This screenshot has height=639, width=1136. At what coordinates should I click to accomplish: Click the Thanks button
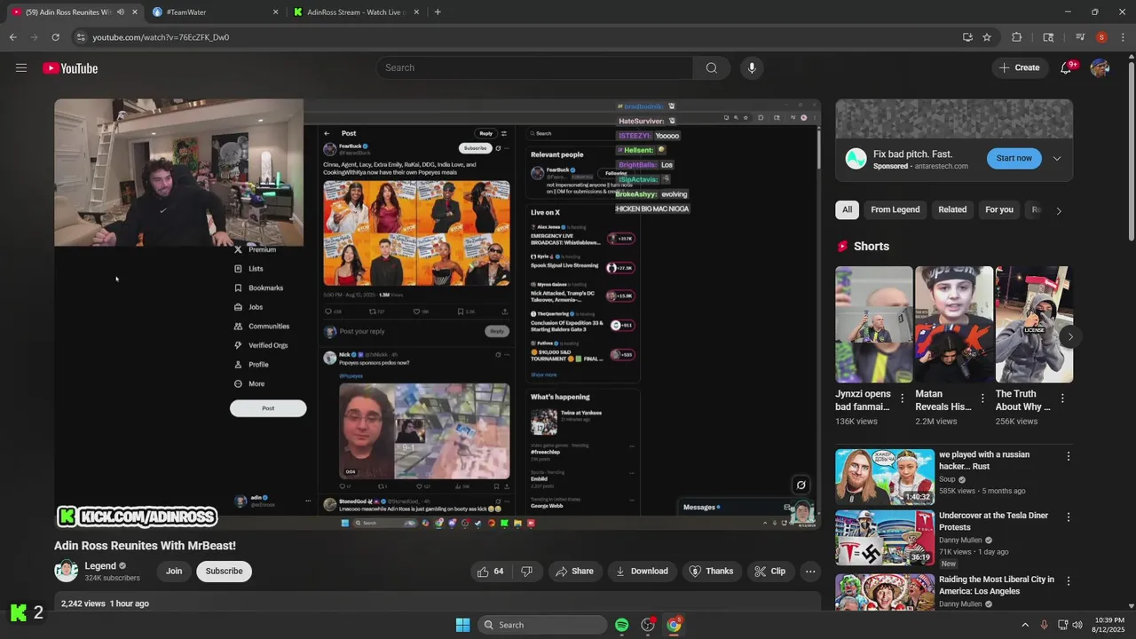tap(712, 572)
